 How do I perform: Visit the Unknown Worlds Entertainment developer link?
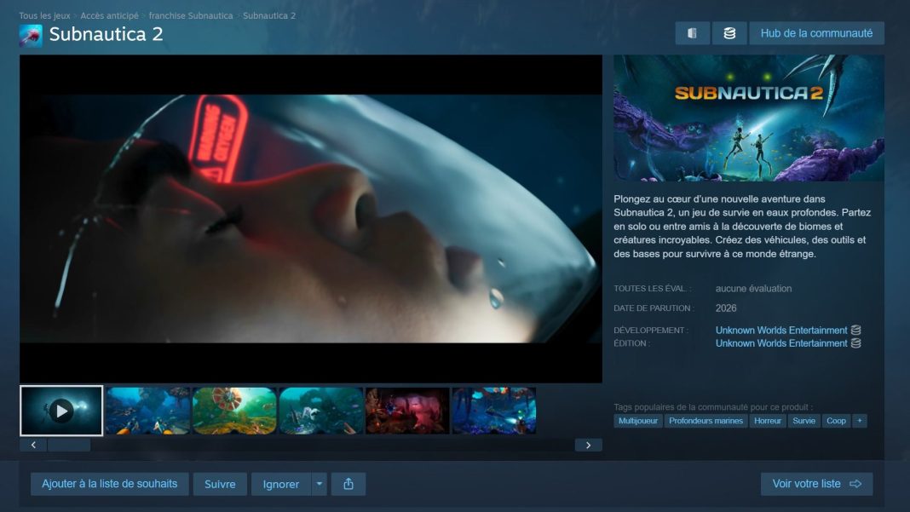pyautogui.click(x=781, y=330)
